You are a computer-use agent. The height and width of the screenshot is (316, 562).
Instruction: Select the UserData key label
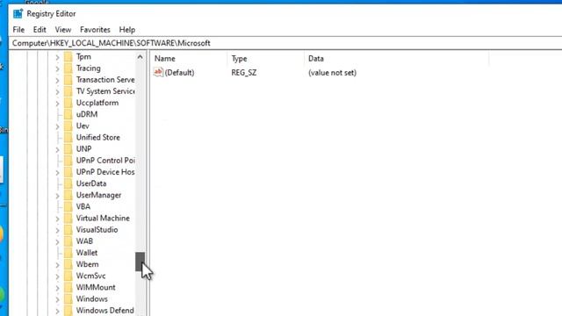tap(91, 183)
